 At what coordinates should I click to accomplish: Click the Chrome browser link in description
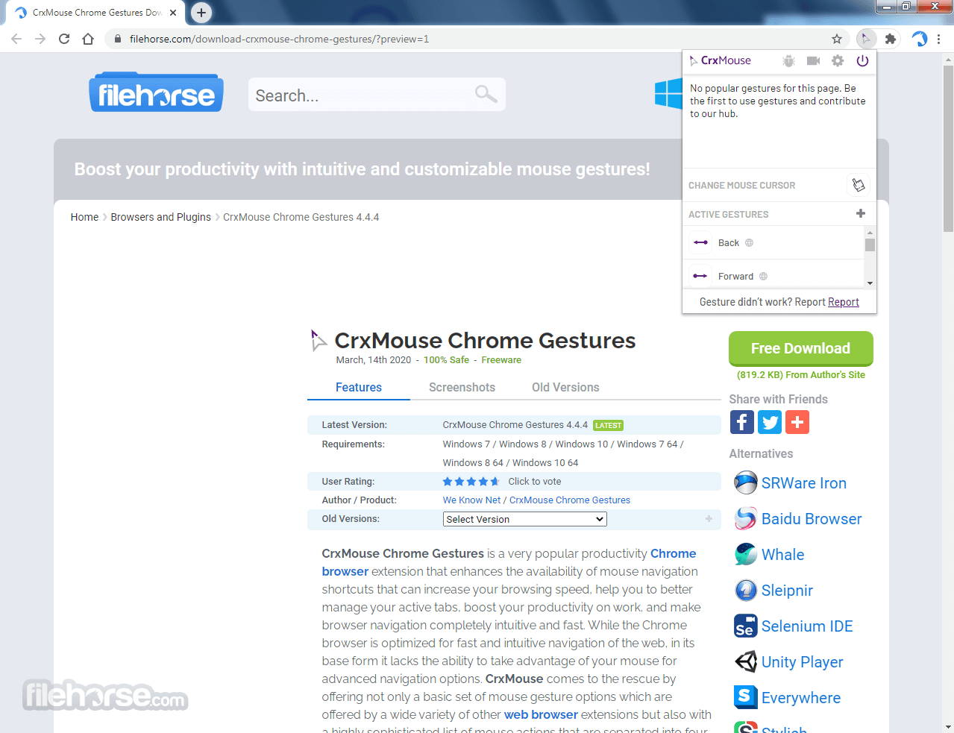509,562
